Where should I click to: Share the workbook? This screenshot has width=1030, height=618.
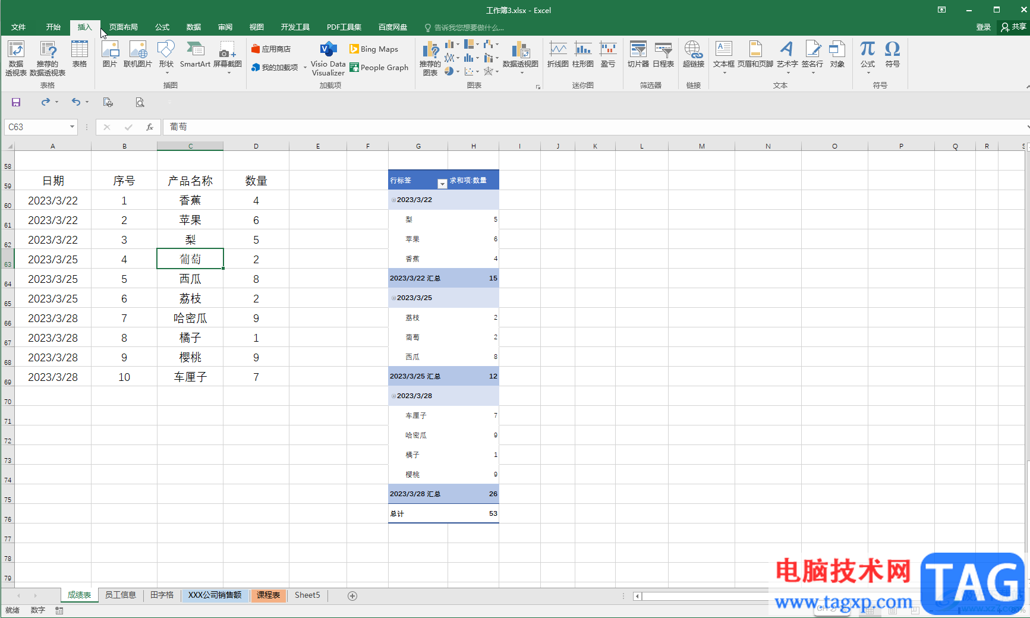[x=1014, y=27]
